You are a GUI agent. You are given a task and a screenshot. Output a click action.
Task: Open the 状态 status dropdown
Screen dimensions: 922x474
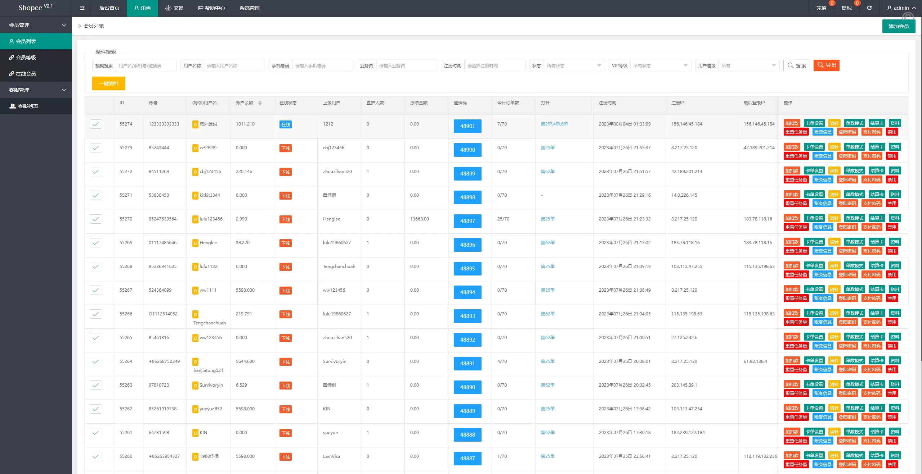click(574, 65)
